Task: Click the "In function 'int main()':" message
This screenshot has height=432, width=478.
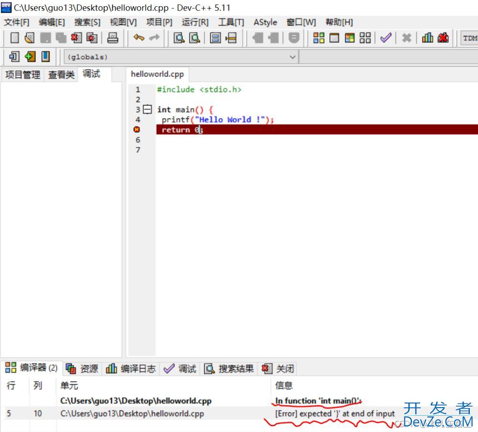Action: coord(318,400)
